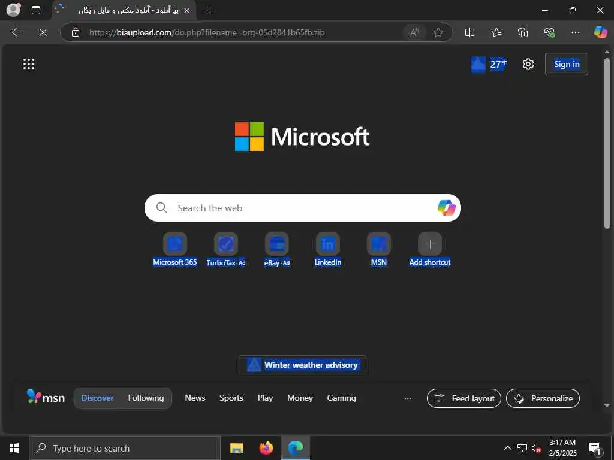Open the Favorites list
The height and width of the screenshot is (460, 614).
[x=496, y=32]
